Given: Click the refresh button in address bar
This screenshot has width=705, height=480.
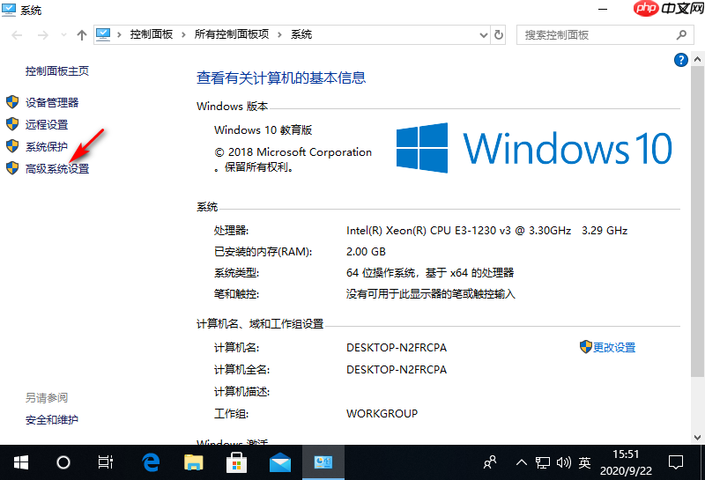Looking at the screenshot, I should (x=498, y=35).
